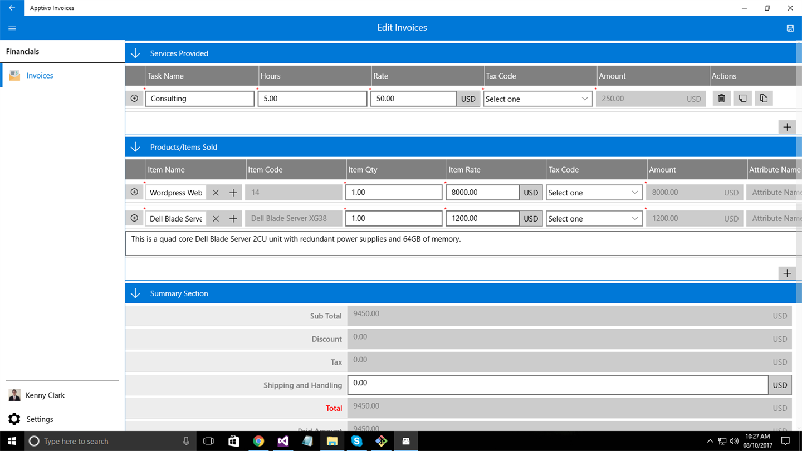This screenshot has height=451, width=802.
Task: Expand the Dell Blade Server row circle icon
Action: pyautogui.click(x=134, y=218)
